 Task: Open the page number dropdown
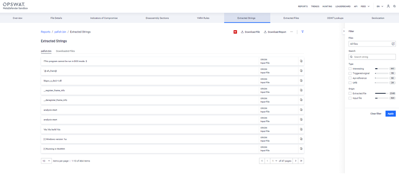(274, 161)
